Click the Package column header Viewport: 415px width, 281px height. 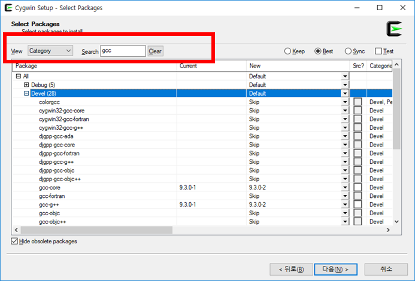coord(95,66)
